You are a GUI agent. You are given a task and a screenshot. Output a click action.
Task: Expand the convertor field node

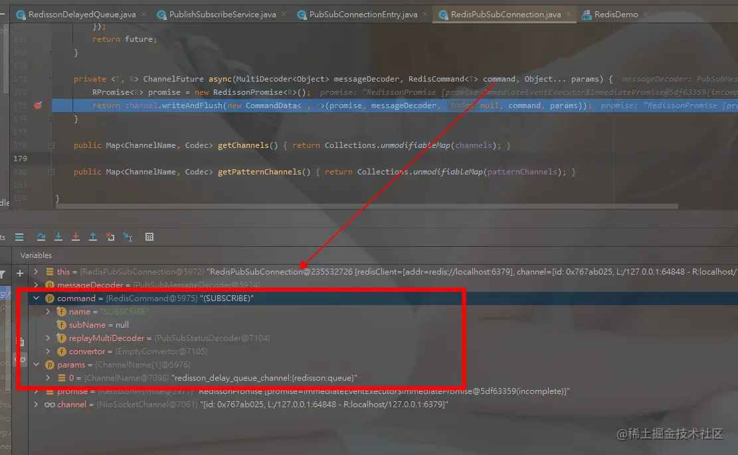point(48,351)
